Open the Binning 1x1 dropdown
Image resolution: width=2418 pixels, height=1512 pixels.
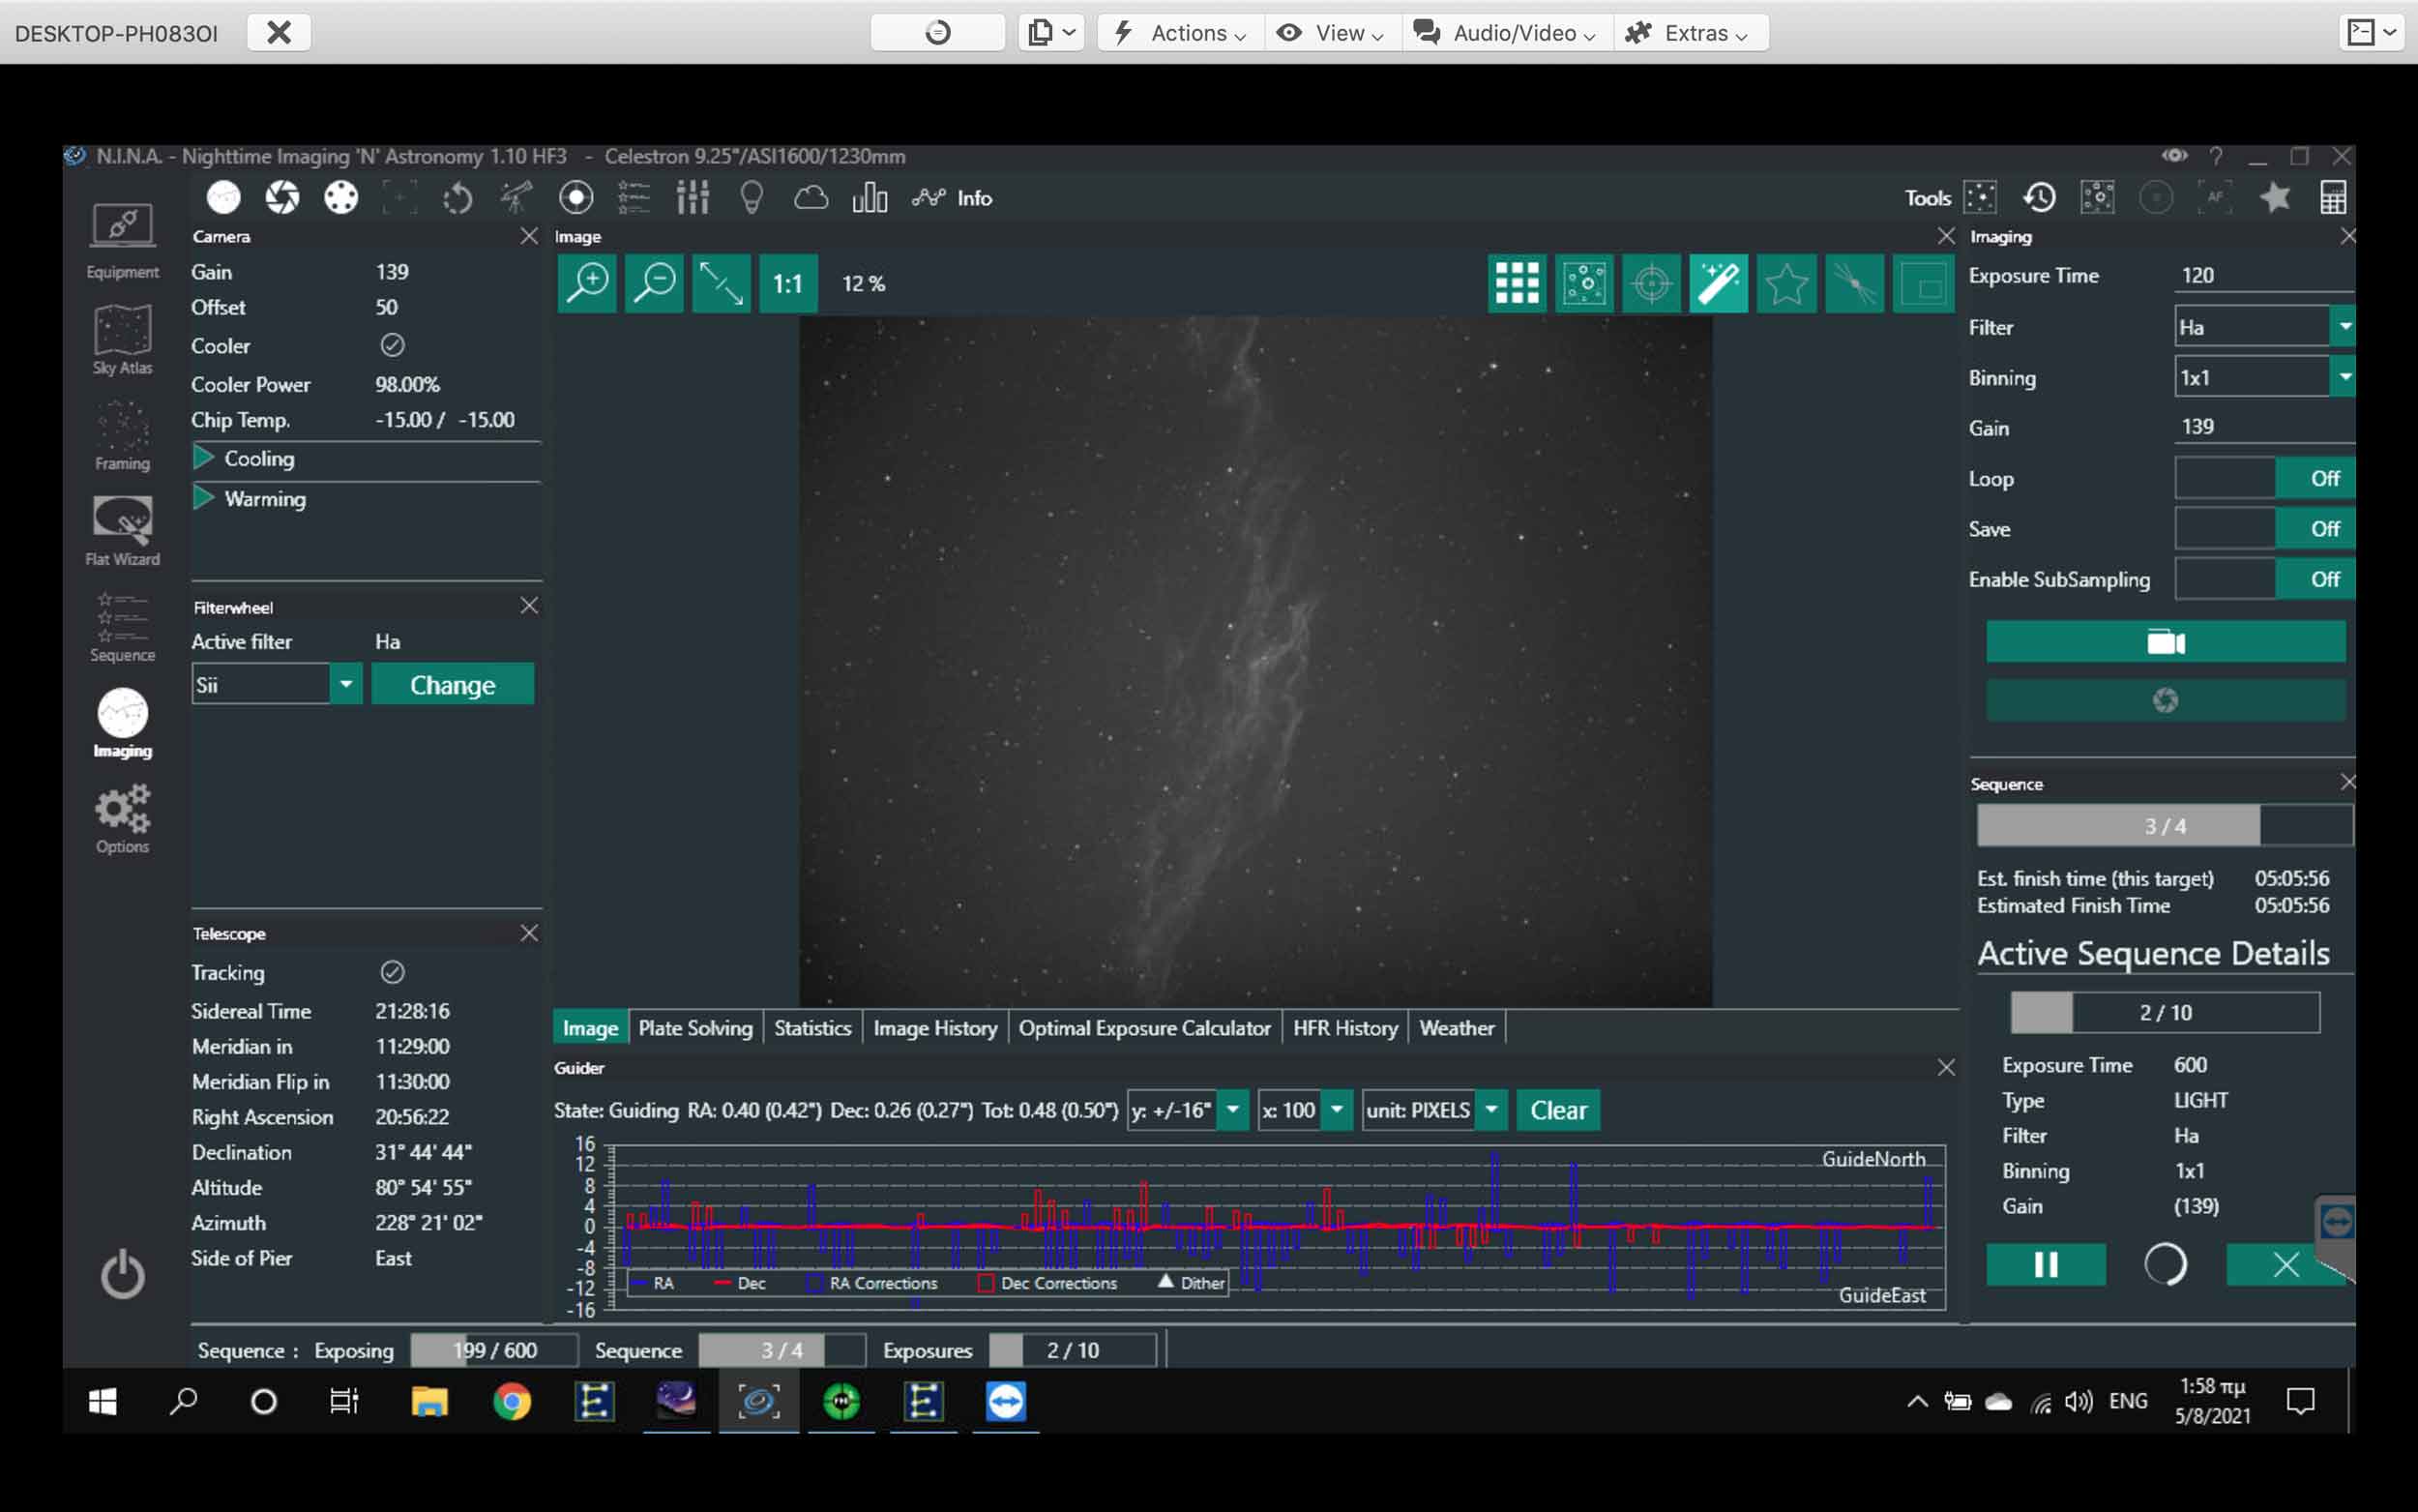tap(2344, 378)
